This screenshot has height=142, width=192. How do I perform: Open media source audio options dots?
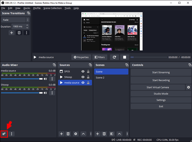coord(52,79)
